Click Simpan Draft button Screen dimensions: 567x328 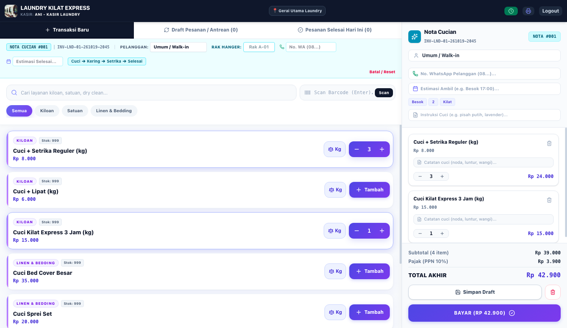tap(475, 292)
